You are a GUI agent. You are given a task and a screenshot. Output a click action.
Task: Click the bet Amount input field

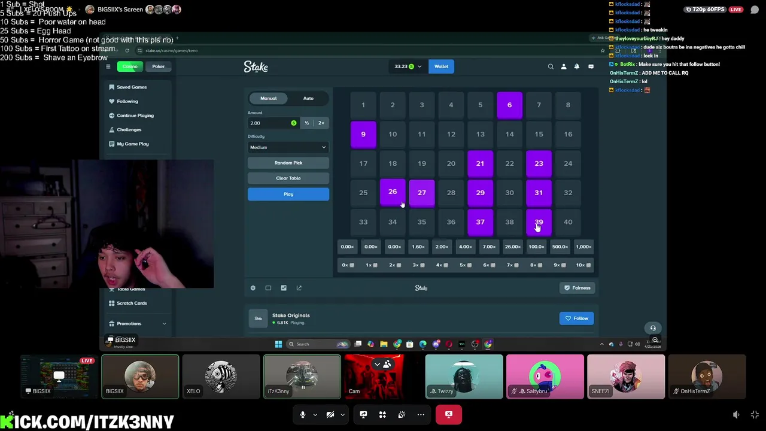(x=273, y=123)
